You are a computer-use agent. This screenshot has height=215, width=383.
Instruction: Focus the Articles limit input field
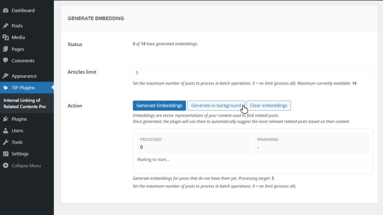click(x=253, y=73)
